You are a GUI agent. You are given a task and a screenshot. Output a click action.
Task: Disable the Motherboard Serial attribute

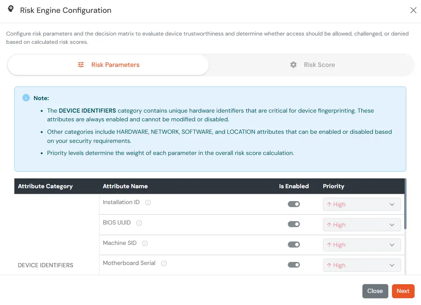tap(294, 265)
